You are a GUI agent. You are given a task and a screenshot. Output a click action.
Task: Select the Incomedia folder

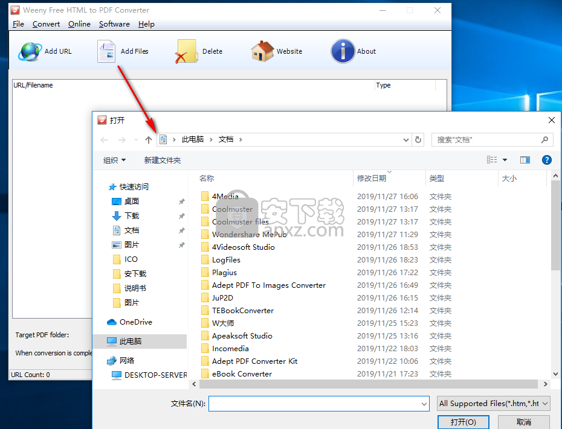point(230,349)
